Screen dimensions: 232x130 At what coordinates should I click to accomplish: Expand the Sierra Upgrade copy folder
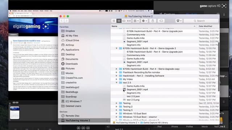(x=116, y=69)
